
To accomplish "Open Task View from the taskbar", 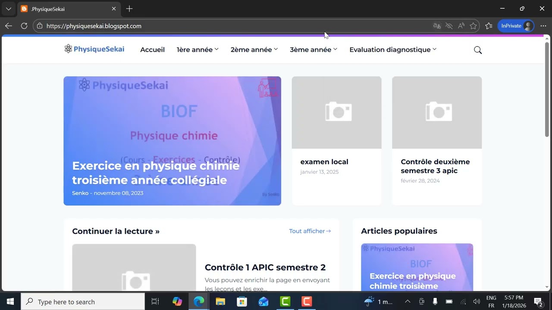I will pyautogui.click(x=155, y=302).
